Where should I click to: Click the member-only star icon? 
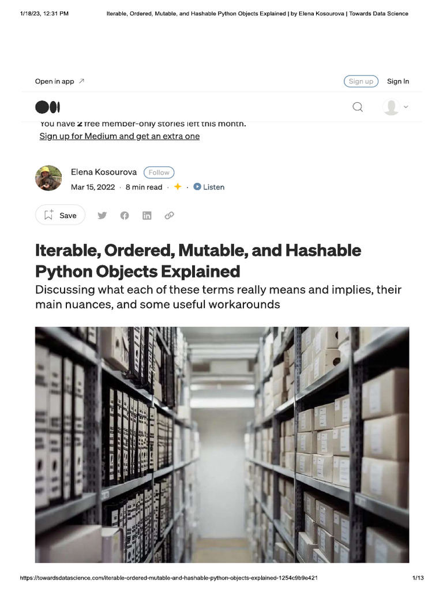178,187
